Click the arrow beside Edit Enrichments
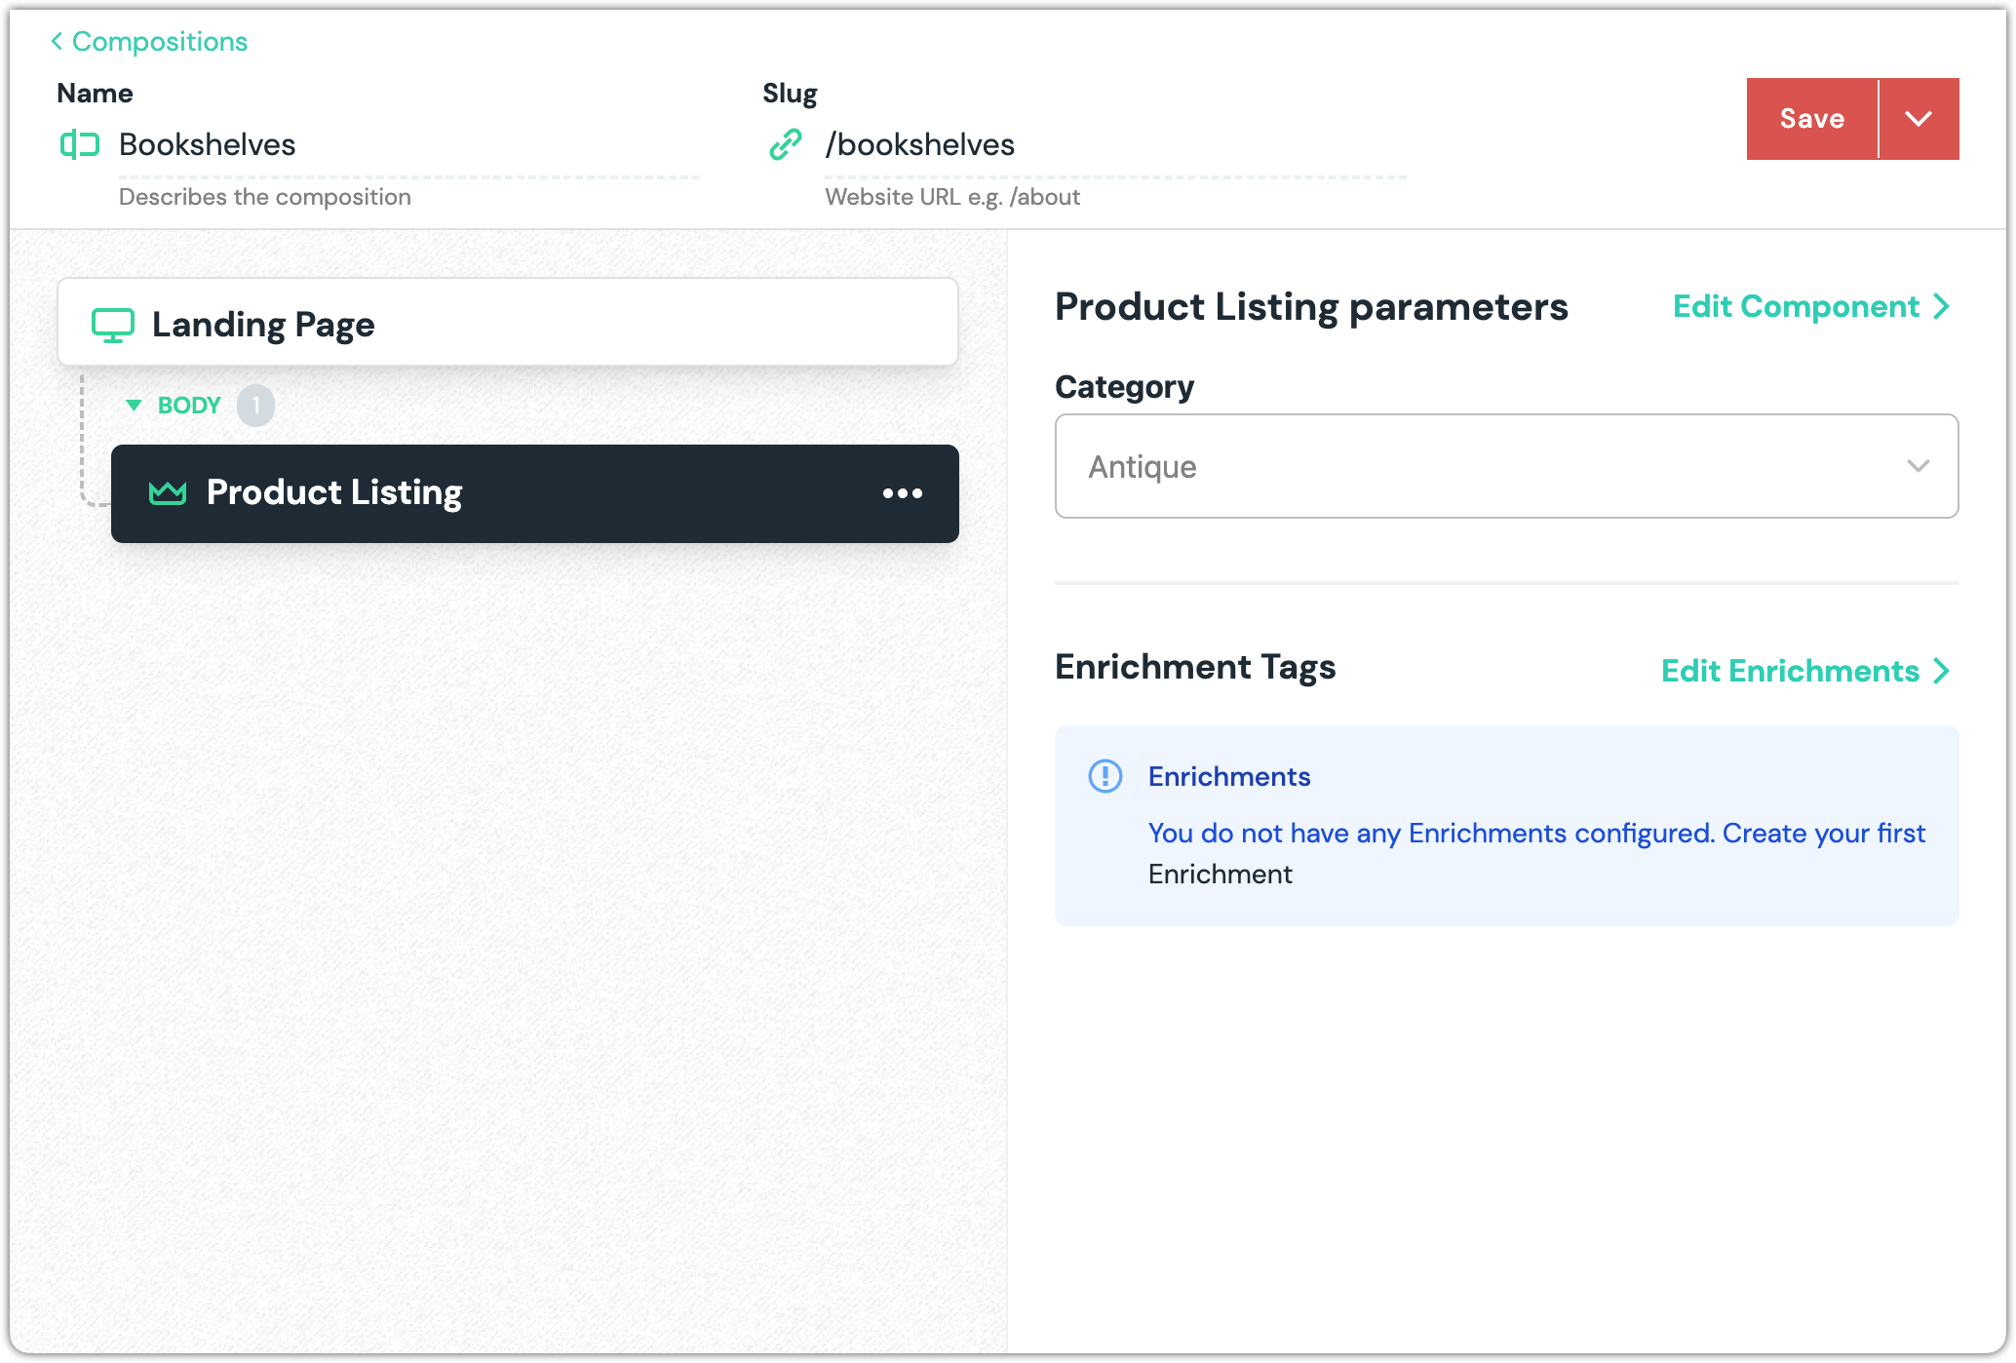The width and height of the screenshot is (2016, 1363). 1942,672
